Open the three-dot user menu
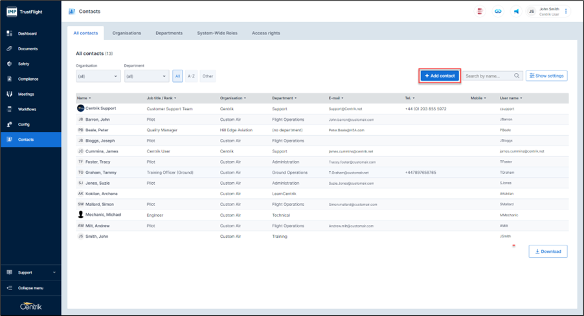 coord(567,12)
